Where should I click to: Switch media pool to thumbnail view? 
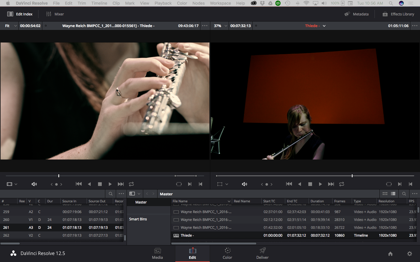click(385, 194)
